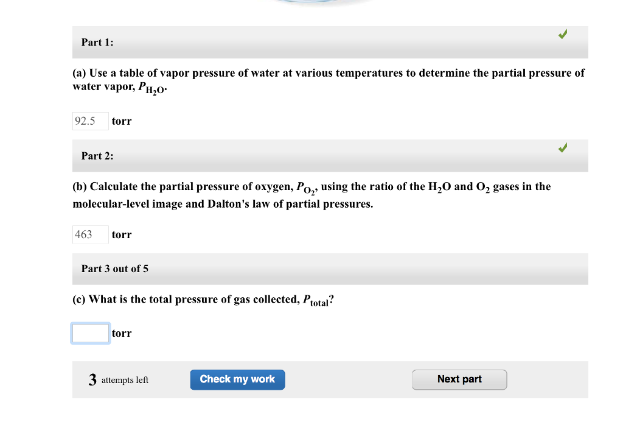Click the Part 1 title label
The height and width of the screenshot is (422, 623).
[97, 42]
